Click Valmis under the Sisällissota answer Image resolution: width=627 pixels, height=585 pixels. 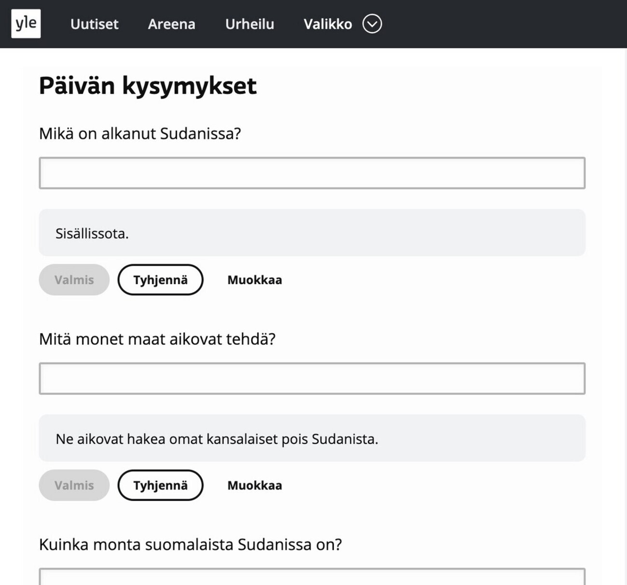(74, 280)
